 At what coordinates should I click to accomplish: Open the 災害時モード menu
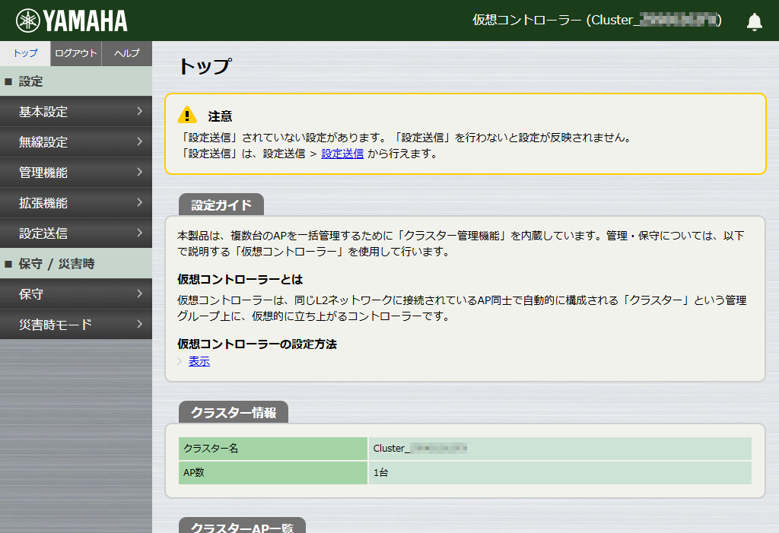point(76,325)
